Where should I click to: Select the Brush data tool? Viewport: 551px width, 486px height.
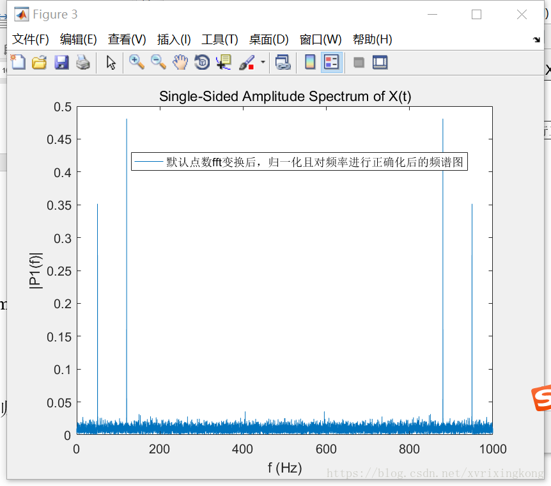tap(247, 63)
